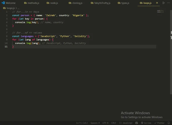
Task: Click line number 6 in the gutter
Action: tap(7, 29)
